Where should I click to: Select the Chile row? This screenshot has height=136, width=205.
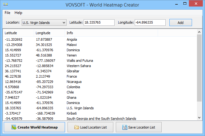pyautogui.click(x=100, y=92)
